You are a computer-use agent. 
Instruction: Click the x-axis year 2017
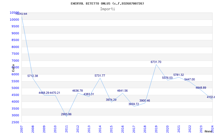tap(134, 129)
